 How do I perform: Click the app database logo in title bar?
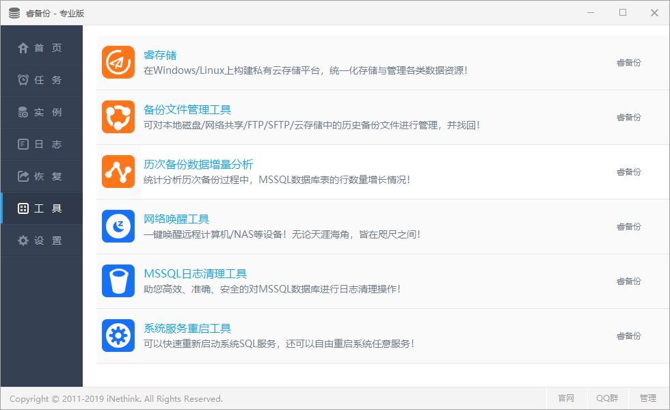point(14,13)
